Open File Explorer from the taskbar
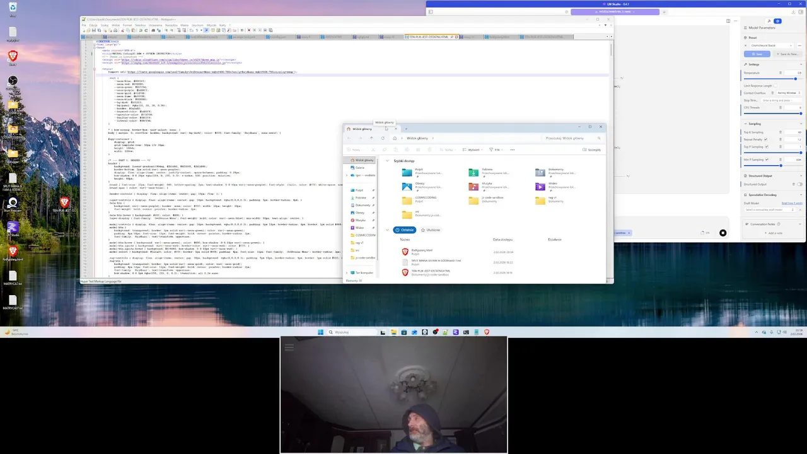 pos(393,332)
